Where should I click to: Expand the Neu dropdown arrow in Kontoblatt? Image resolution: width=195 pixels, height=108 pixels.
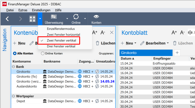point(135,43)
